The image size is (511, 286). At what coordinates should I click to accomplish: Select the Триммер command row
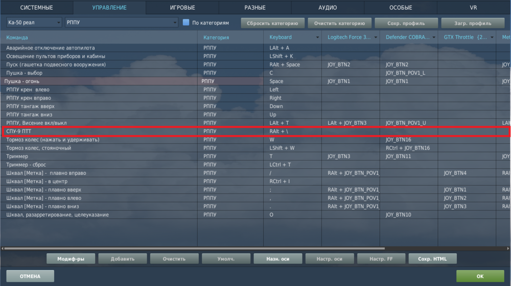pyautogui.click(x=255, y=157)
